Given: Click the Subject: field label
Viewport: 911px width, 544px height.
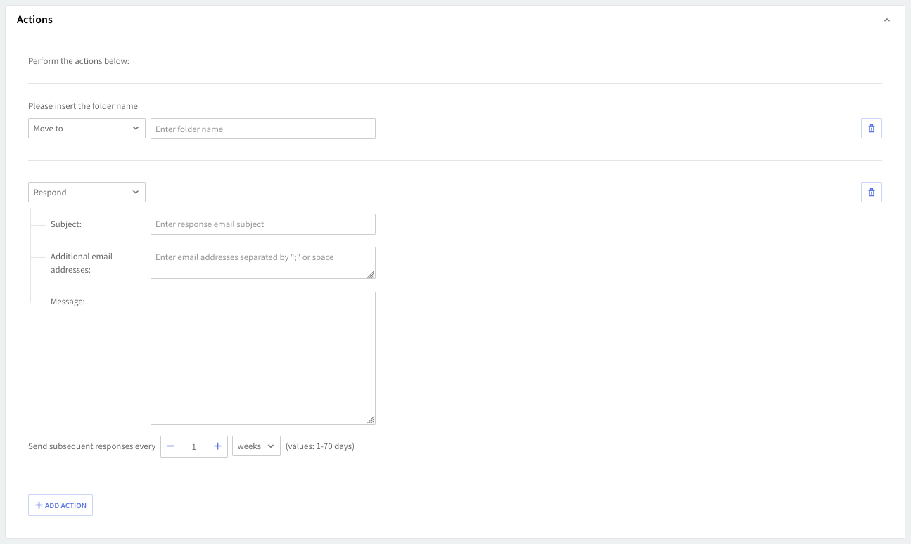Looking at the screenshot, I should [x=66, y=224].
